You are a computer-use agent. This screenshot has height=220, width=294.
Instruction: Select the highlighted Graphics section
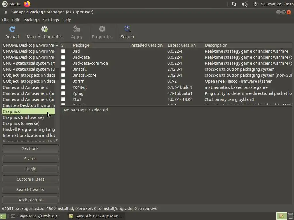tap(28, 111)
